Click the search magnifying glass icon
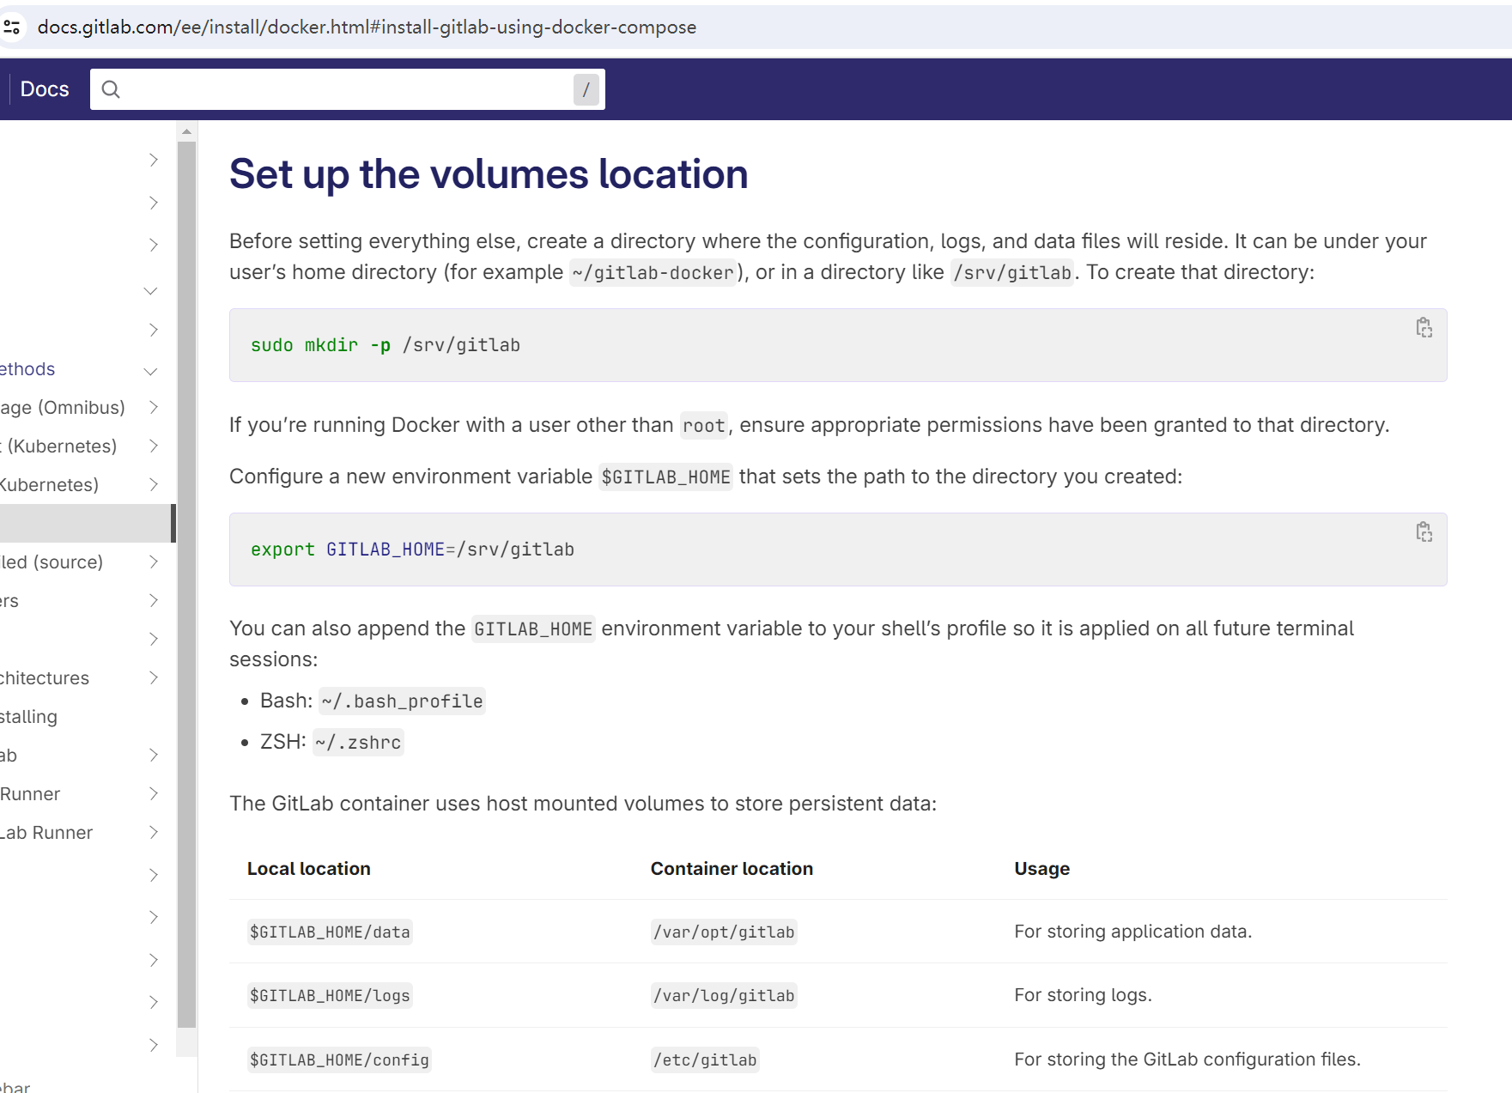 [x=111, y=88]
